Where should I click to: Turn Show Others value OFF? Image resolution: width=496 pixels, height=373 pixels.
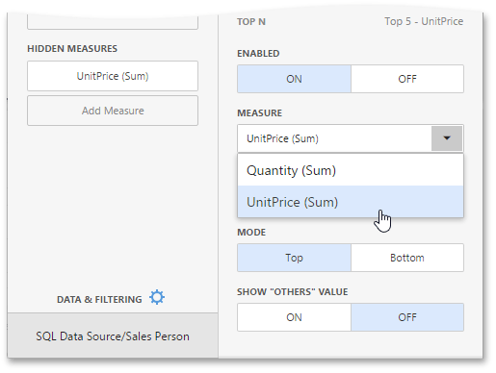(407, 317)
